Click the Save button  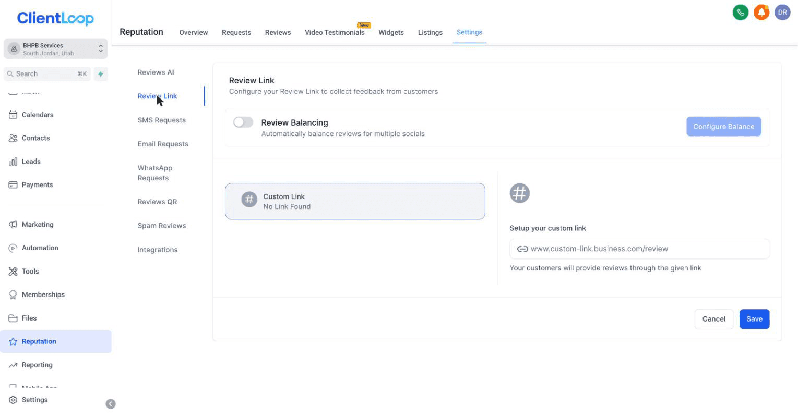[x=754, y=319]
